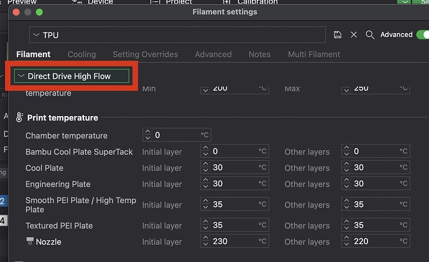This screenshot has width=429, height=262.
Task: Click the X discard changes icon
Action: point(354,35)
